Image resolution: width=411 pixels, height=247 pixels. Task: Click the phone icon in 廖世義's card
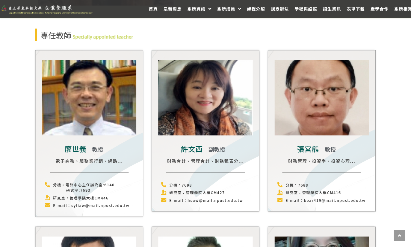pos(47,185)
